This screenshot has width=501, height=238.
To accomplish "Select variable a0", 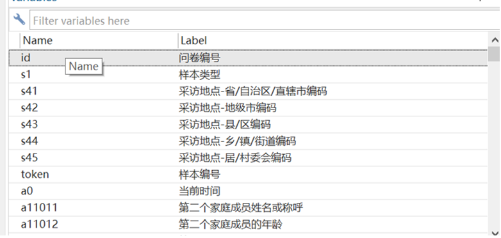I will click(x=27, y=191).
